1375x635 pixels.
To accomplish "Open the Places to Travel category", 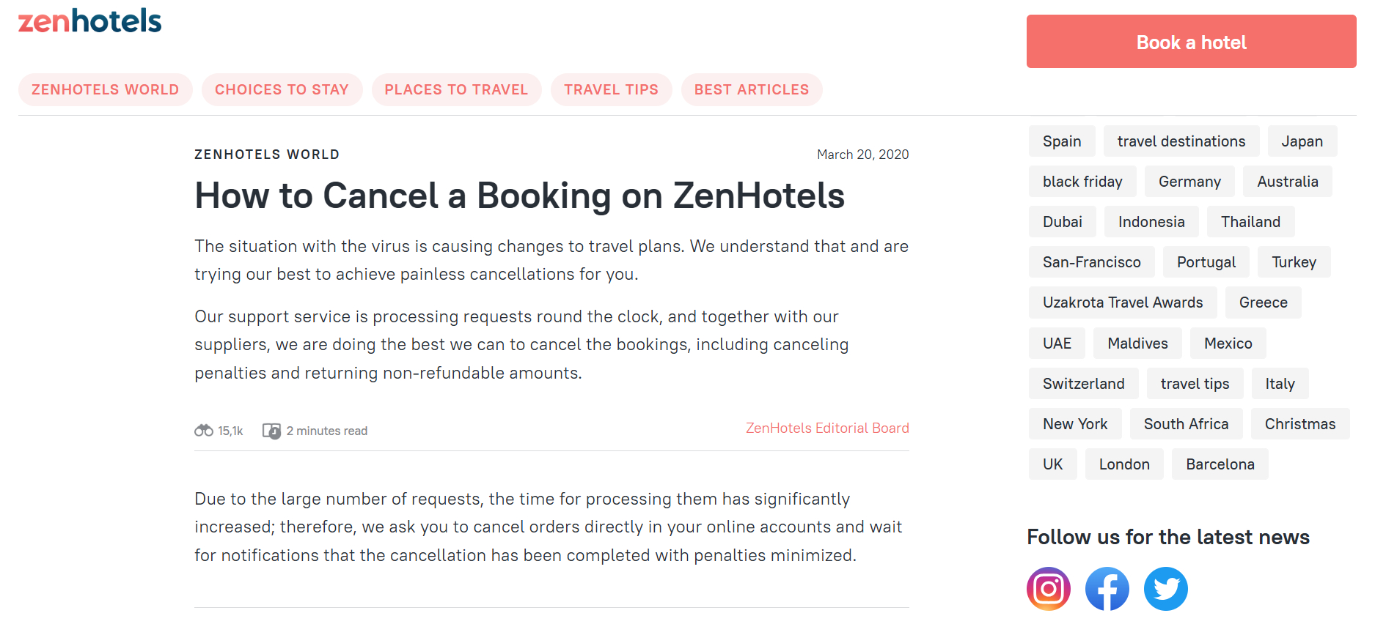I will coord(456,90).
